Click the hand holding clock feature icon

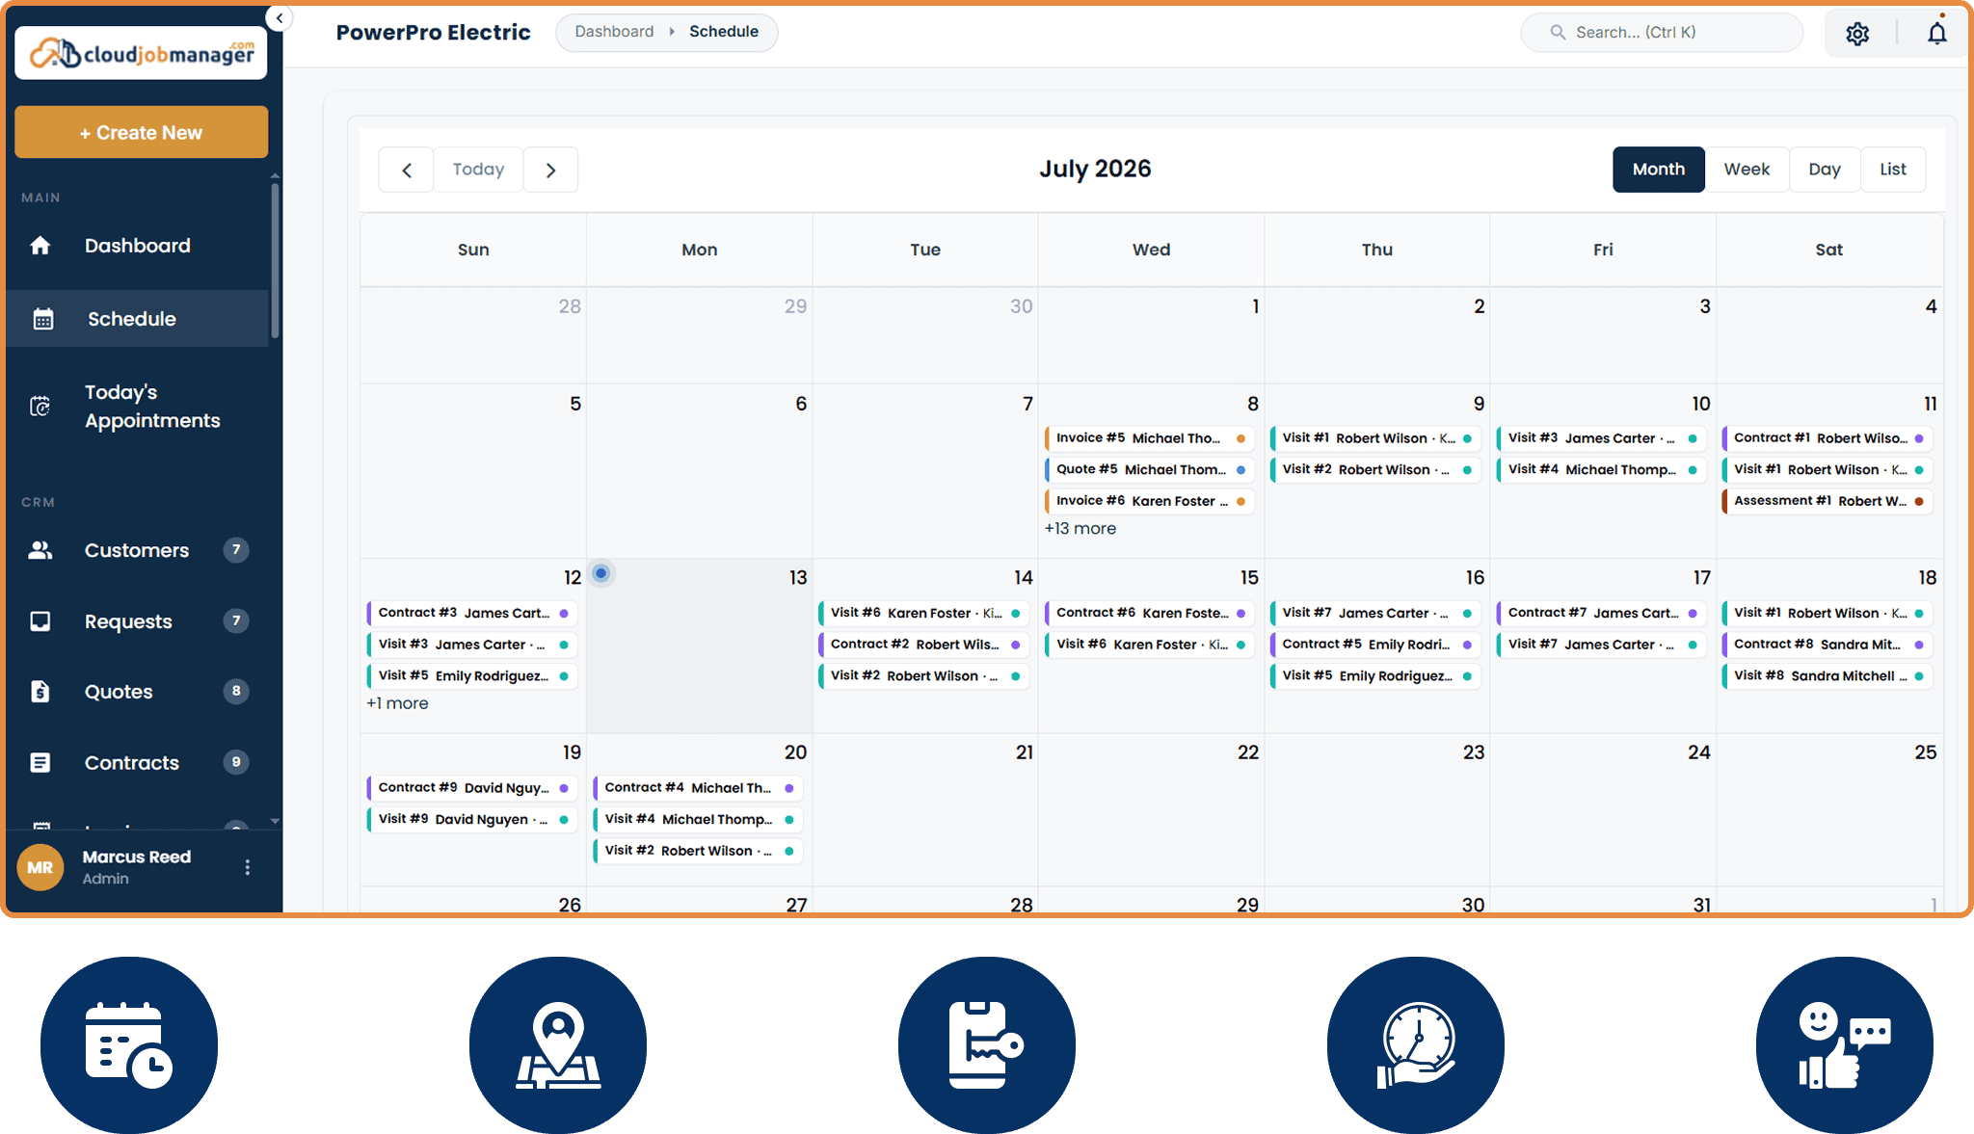[x=1416, y=1045]
